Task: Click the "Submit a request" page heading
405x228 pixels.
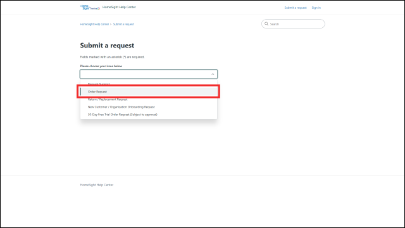Action: tap(107, 45)
